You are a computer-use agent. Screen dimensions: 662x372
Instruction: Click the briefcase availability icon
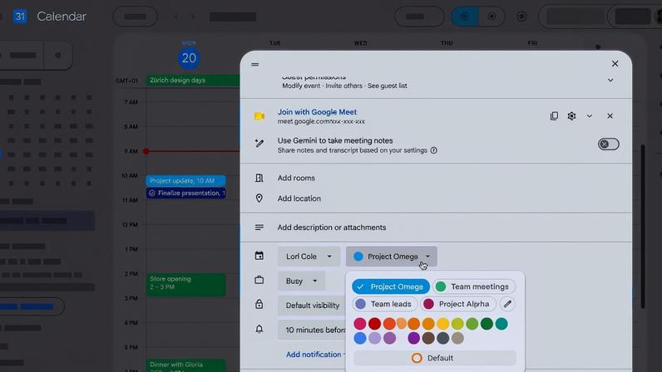(x=259, y=280)
